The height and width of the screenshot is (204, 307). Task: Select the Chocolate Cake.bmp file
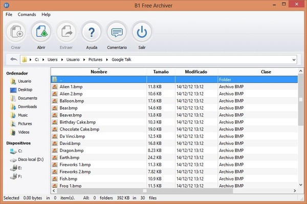coord(79,129)
